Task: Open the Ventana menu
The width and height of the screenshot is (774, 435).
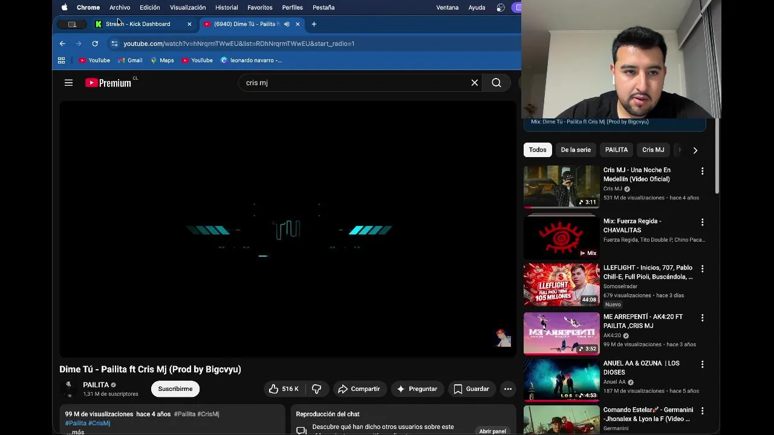Action: tap(447, 7)
